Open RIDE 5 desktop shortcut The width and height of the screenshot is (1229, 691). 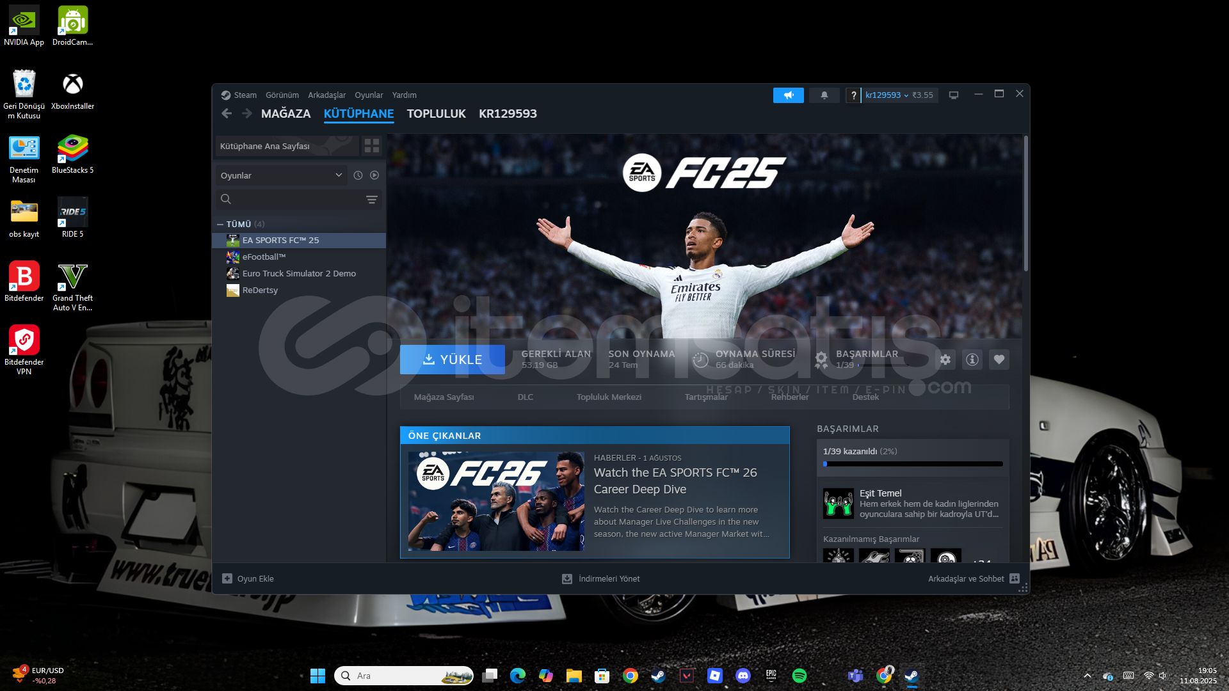tap(72, 218)
